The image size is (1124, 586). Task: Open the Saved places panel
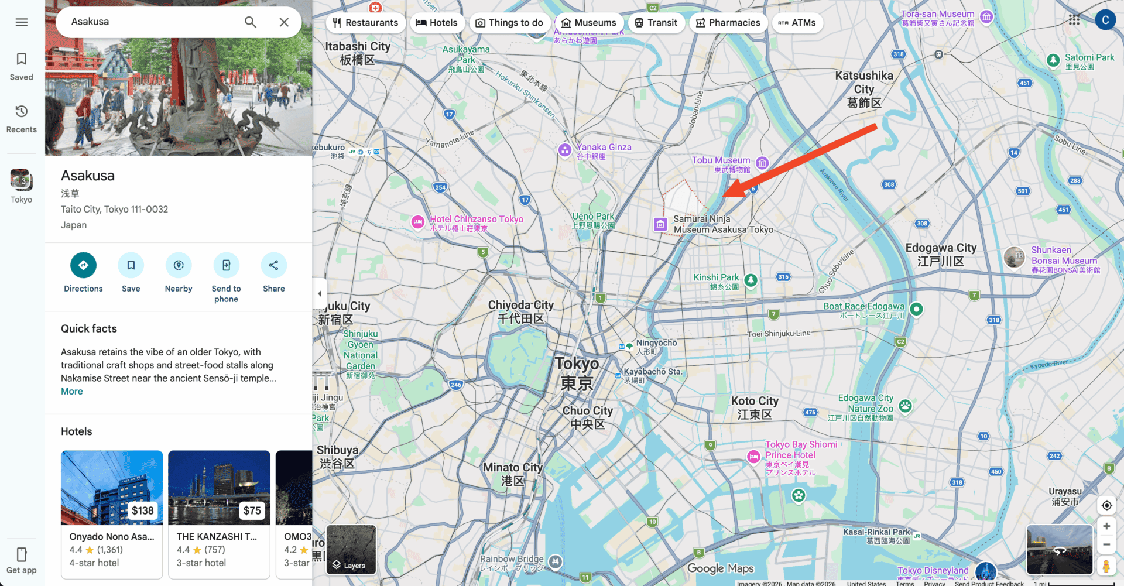[22, 66]
